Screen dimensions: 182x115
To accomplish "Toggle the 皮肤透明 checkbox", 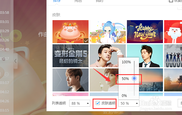I will (98, 103).
